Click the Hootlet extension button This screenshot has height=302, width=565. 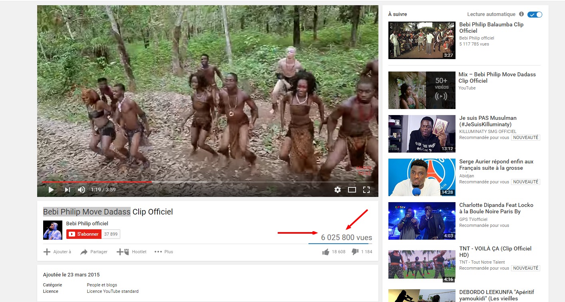click(131, 252)
